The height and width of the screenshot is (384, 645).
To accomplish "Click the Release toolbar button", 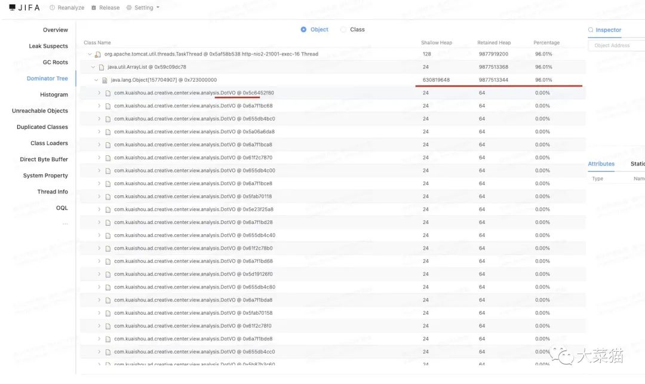I will [x=105, y=7].
